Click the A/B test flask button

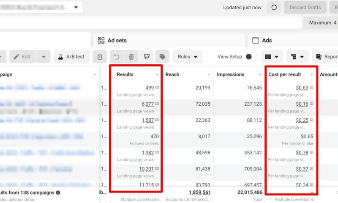(71, 57)
